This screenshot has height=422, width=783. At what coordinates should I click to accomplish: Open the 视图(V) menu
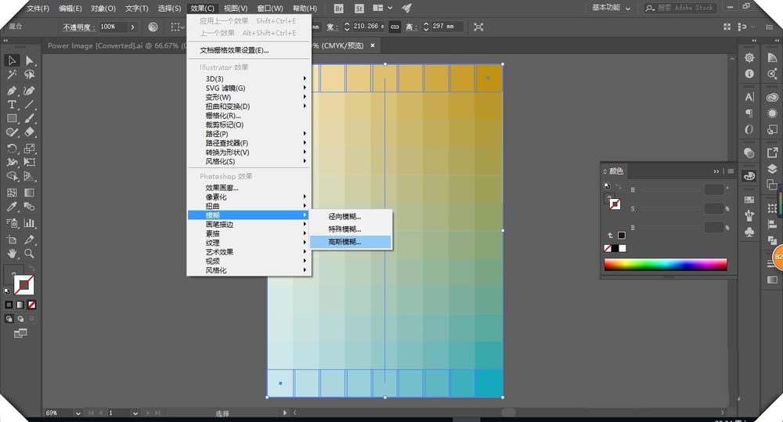coord(235,9)
